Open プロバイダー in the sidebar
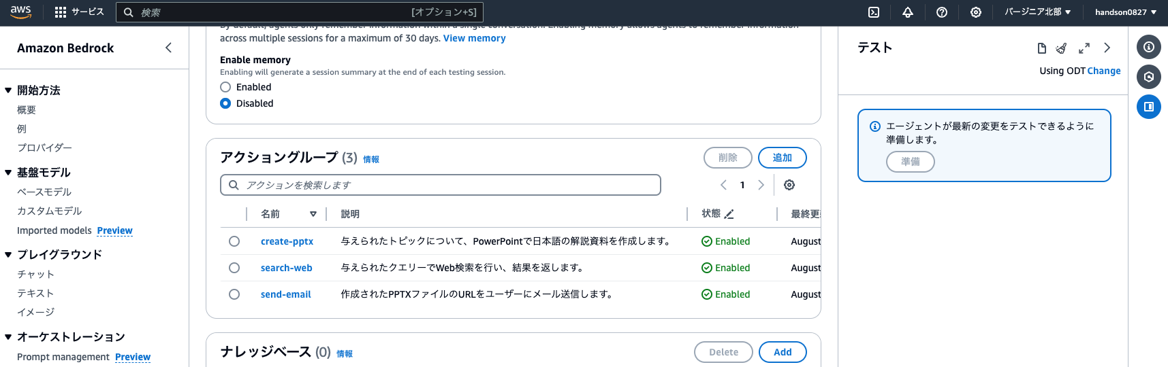Image resolution: width=1168 pixels, height=367 pixels. 44,148
